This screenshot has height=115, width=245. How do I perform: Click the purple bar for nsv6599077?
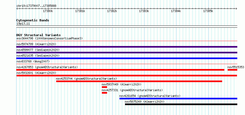coord(127,53)
